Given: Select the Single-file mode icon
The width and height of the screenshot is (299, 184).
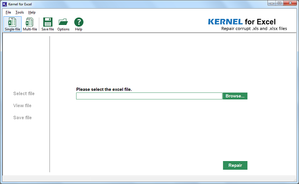Looking at the screenshot, I should coord(12,24).
